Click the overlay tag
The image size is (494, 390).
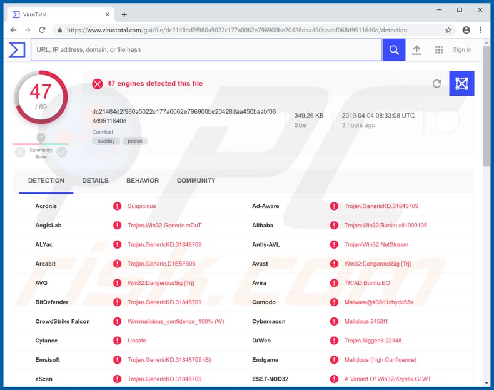[106, 141]
